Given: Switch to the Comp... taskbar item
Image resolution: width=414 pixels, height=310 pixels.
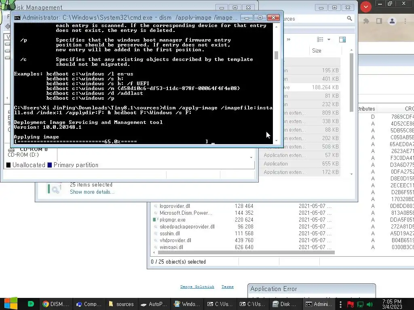Looking at the screenshot, I should [89, 304].
